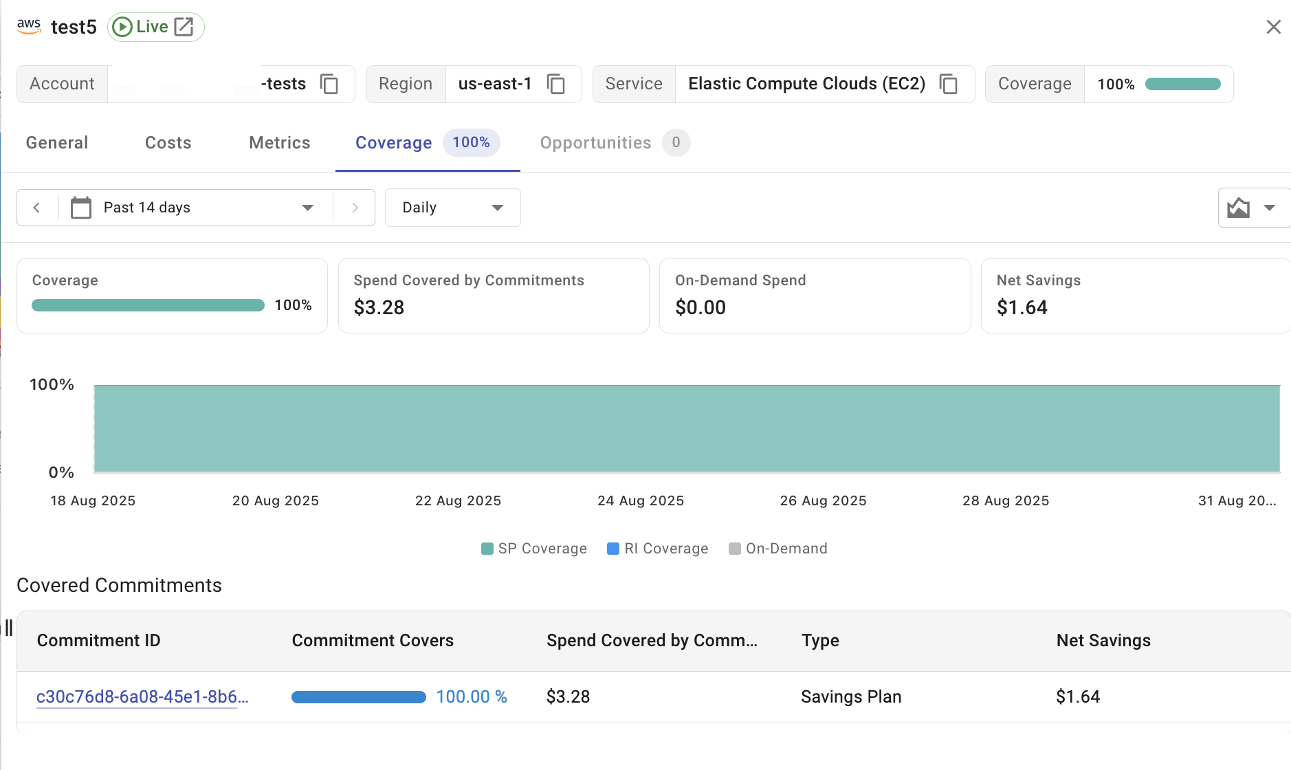Click the calendar icon
Image resolution: width=1291 pixels, height=770 pixels.
81,208
